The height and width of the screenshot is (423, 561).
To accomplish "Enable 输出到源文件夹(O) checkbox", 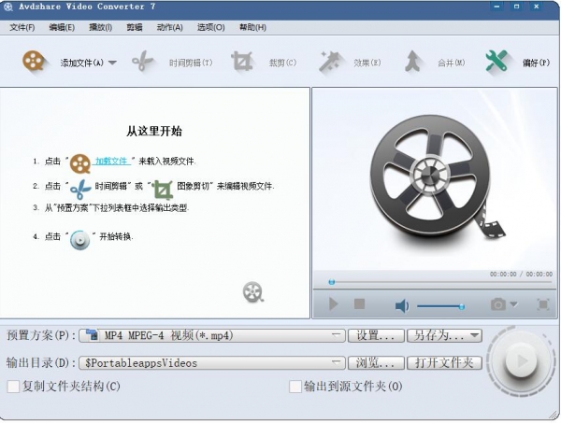I will [x=295, y=387].
